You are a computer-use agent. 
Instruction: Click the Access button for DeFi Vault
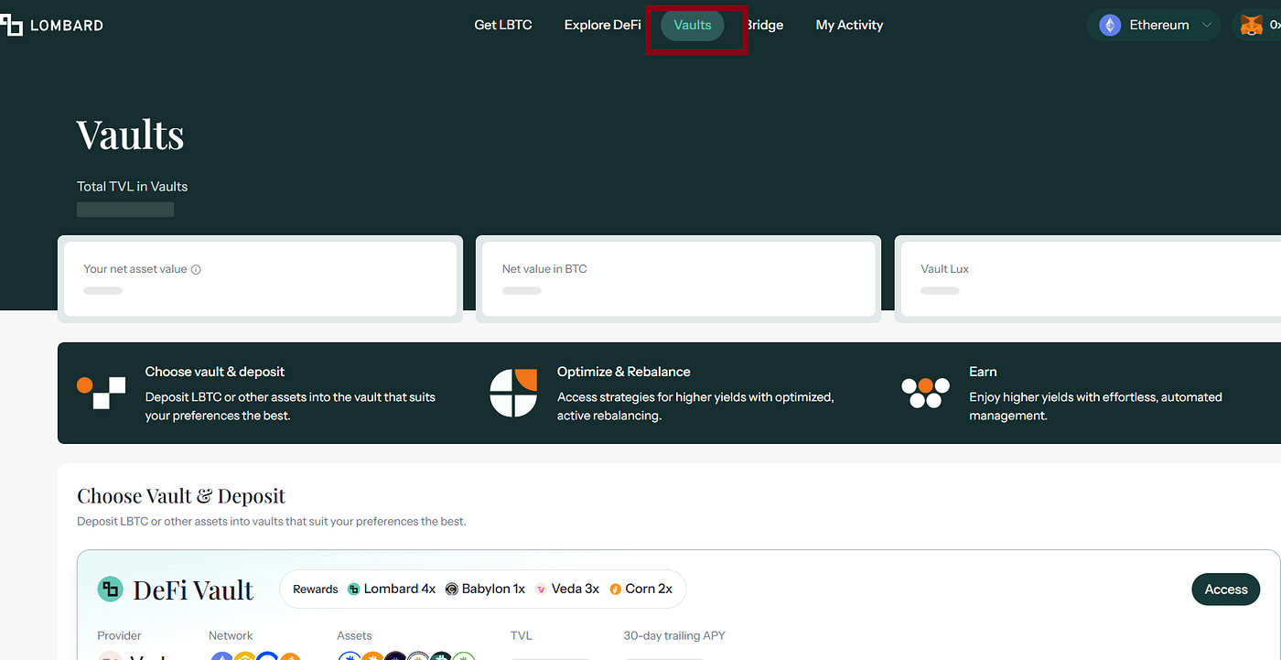coord(1226,589)
